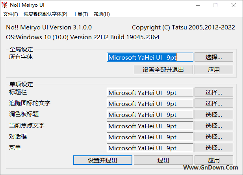
Task: Click the 追随图标的文字 label
Action: click(30, 103)
